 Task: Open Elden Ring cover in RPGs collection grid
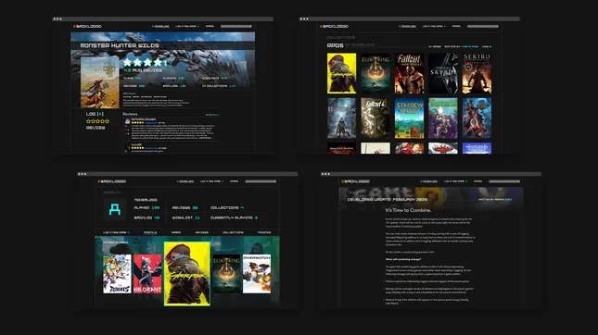[375, 73]
